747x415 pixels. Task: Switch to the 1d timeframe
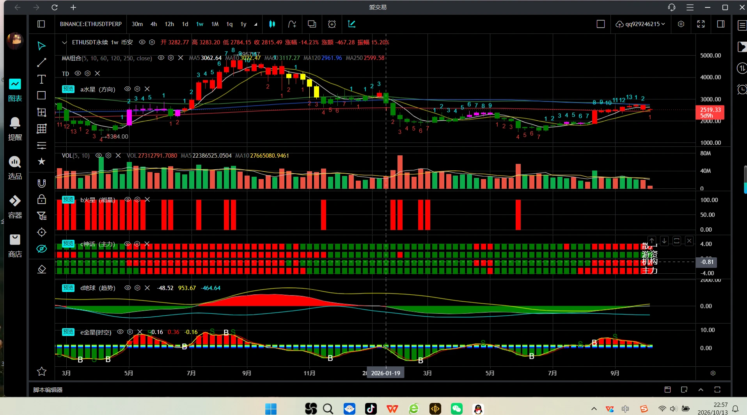pos(185,24)
